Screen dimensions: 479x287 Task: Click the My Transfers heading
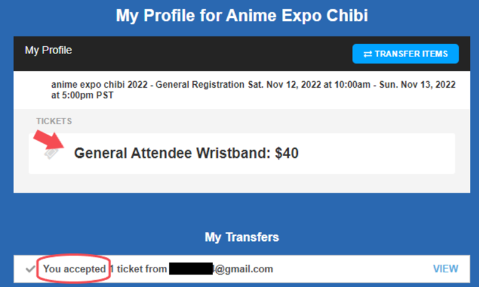[x=241, y=237]
